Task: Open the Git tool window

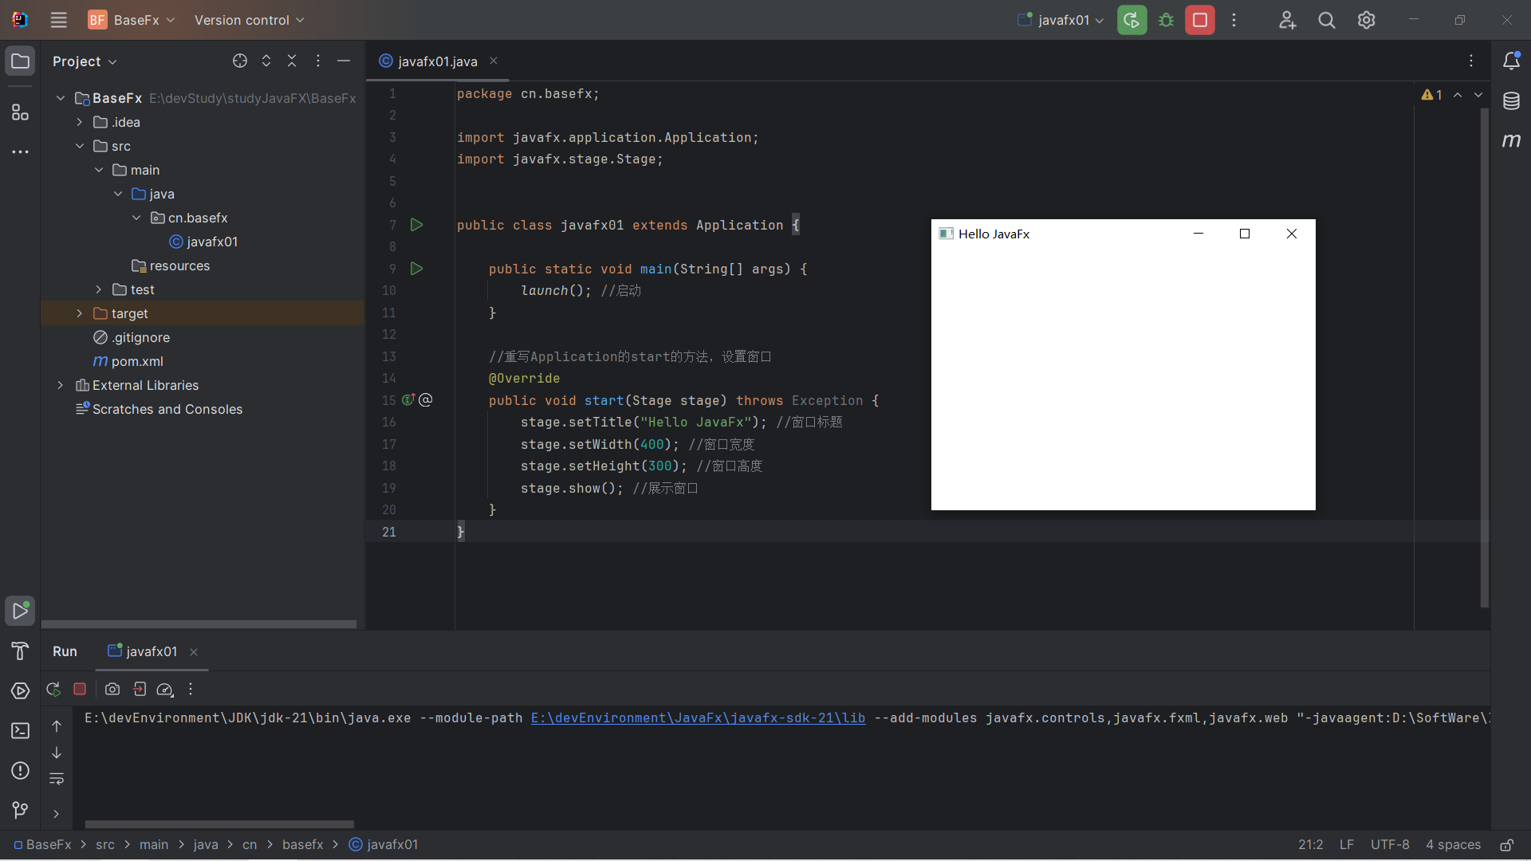Action: (21, 811)
